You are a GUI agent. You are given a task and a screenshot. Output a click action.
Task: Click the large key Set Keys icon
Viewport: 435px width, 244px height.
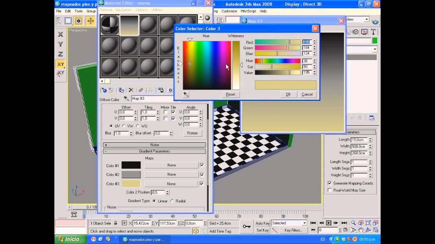tap(247, 226)
